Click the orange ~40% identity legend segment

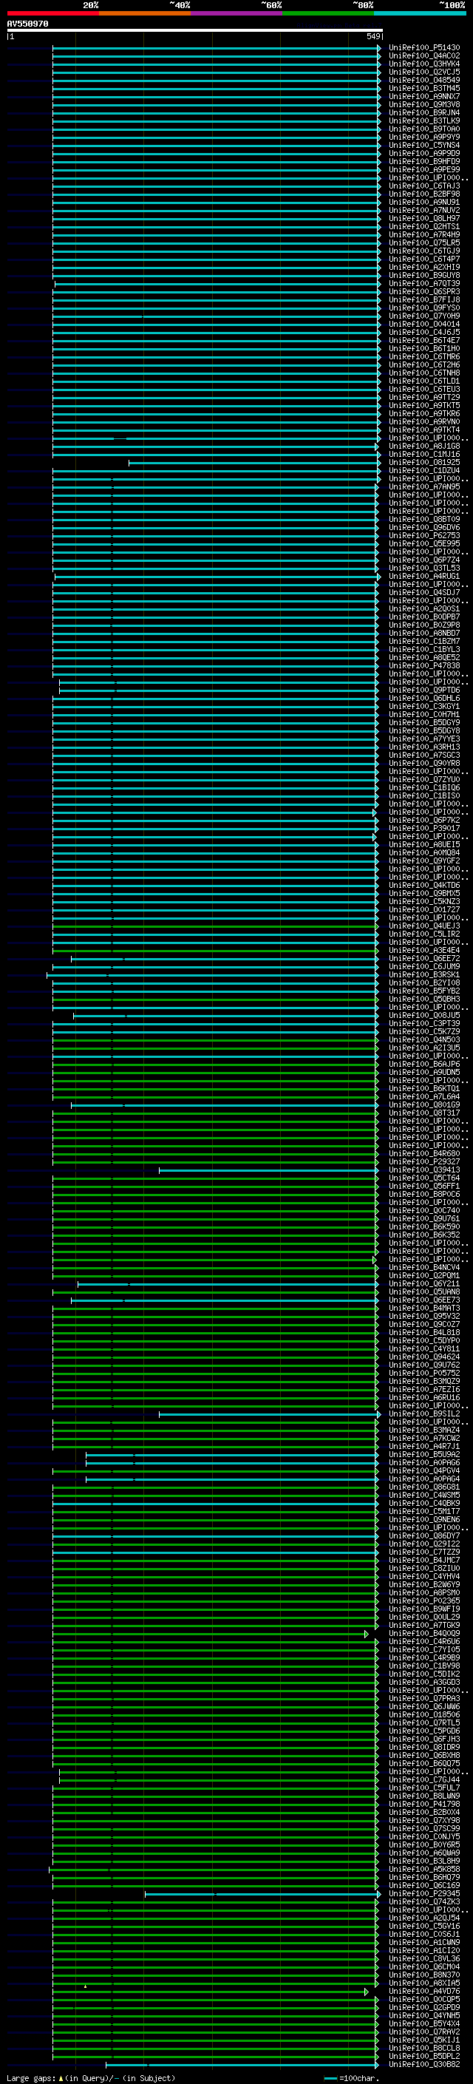click(145, 13)
